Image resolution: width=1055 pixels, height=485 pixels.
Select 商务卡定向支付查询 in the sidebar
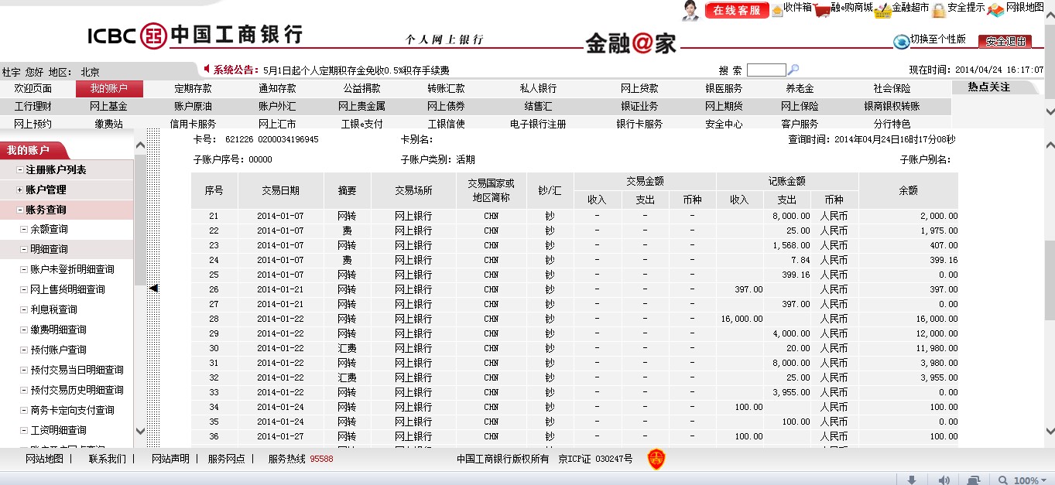(x=72, y=411)
